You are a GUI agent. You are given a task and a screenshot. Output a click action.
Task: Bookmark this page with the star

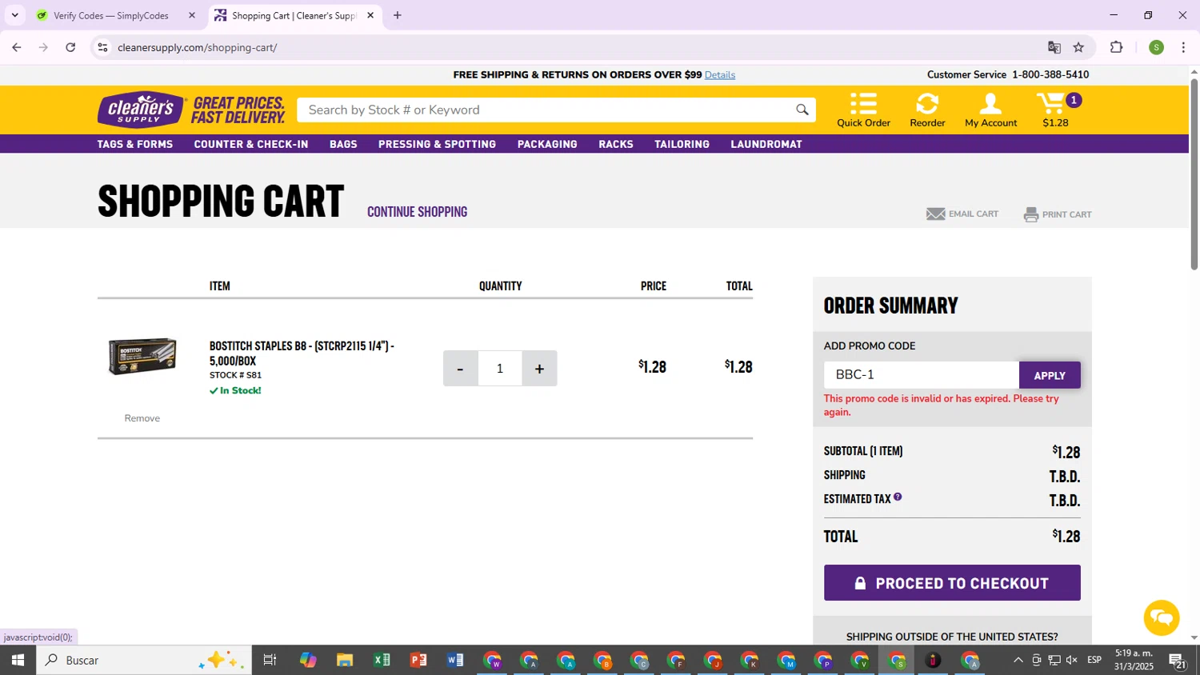(1078, 47)
